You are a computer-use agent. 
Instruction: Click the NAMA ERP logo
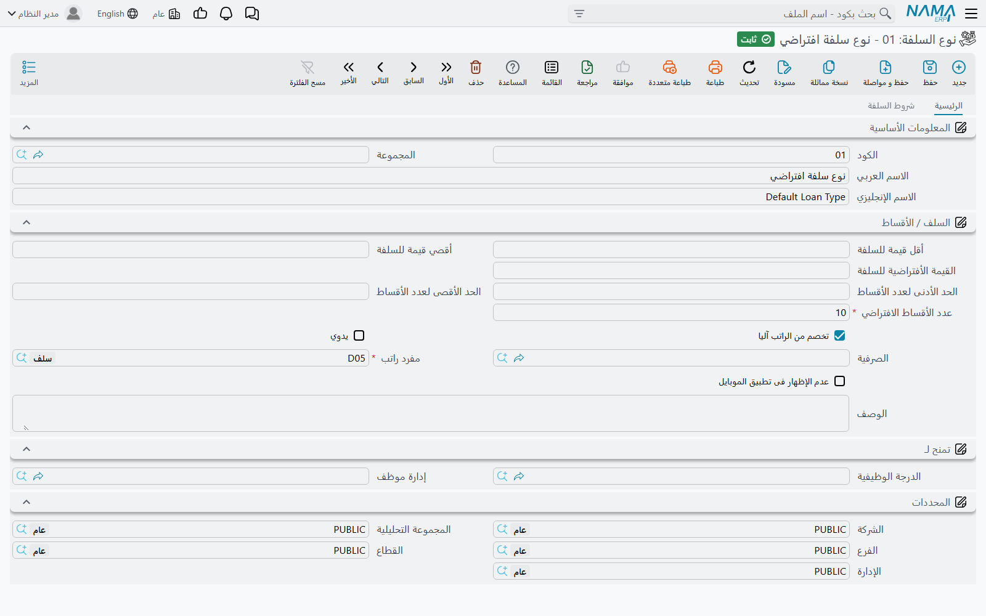click(931, 13)
